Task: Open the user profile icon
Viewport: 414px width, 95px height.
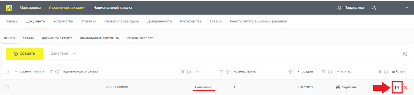Action: point(374,8)
